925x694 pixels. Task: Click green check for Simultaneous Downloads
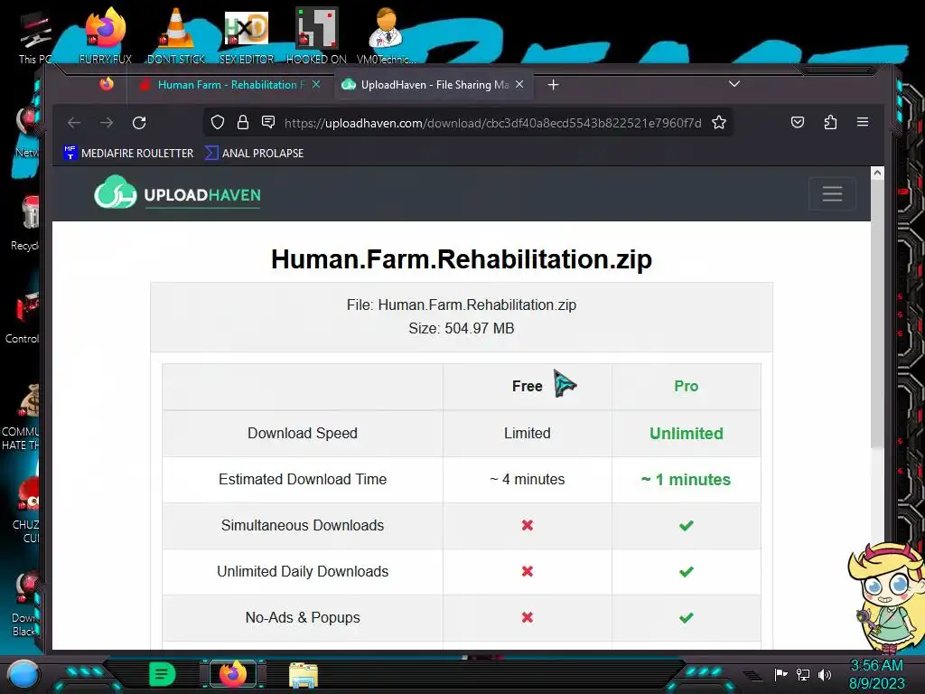[687, 525]
